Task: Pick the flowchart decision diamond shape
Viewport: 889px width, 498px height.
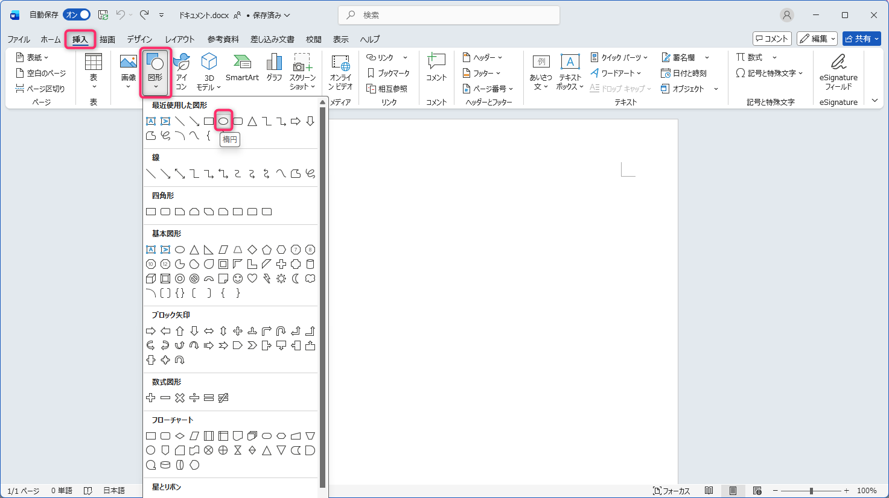Action: coord(180,436)
